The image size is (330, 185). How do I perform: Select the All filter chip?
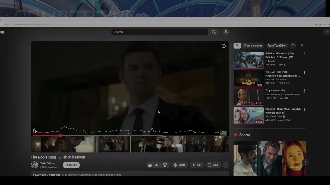coord(237,45)
